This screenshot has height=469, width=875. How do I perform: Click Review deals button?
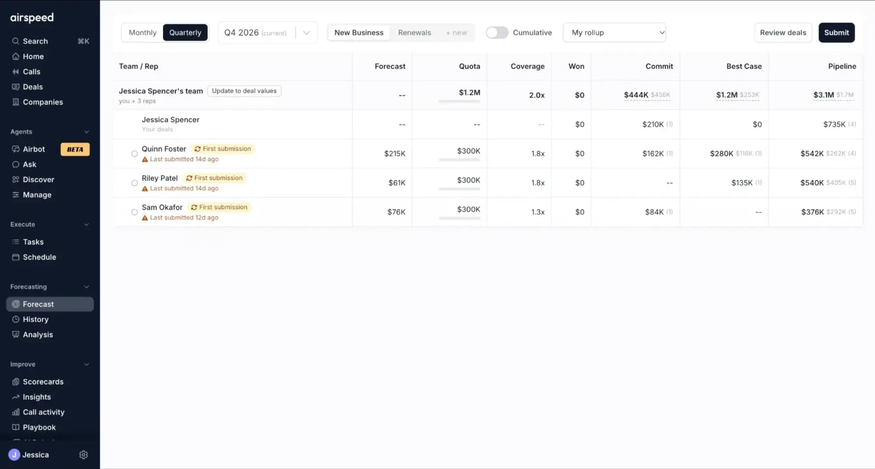783,33
